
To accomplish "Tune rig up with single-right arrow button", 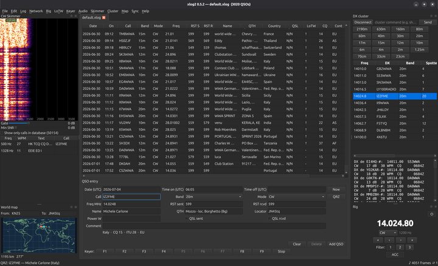I will 400,240.
